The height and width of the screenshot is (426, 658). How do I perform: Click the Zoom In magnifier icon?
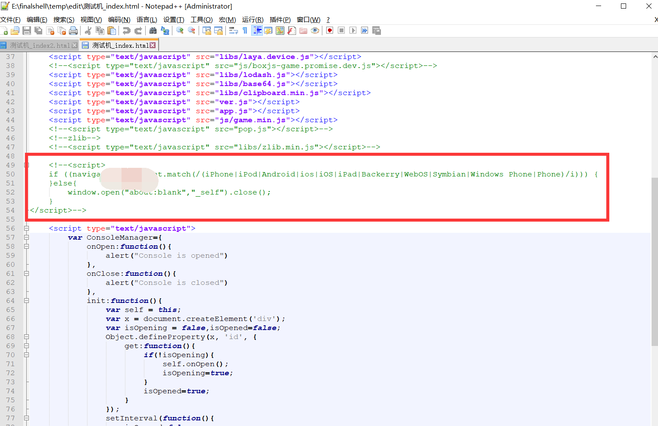click(x=180, y=31)
